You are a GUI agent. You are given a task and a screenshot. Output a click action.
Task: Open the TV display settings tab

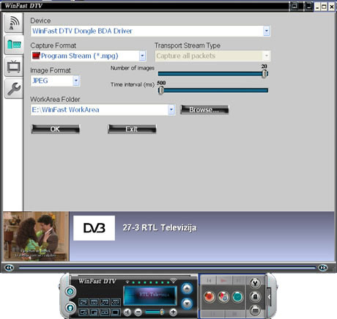(14, 67)
